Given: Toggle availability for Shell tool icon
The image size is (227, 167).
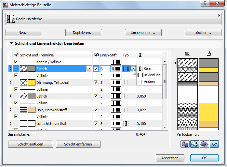Looking at the screenshot, I should (214, 144).
